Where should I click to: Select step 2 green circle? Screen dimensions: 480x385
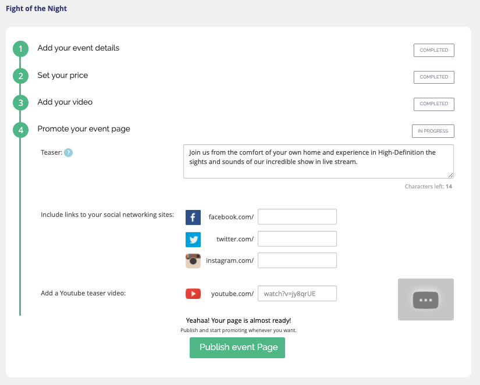tap(20, 76)
